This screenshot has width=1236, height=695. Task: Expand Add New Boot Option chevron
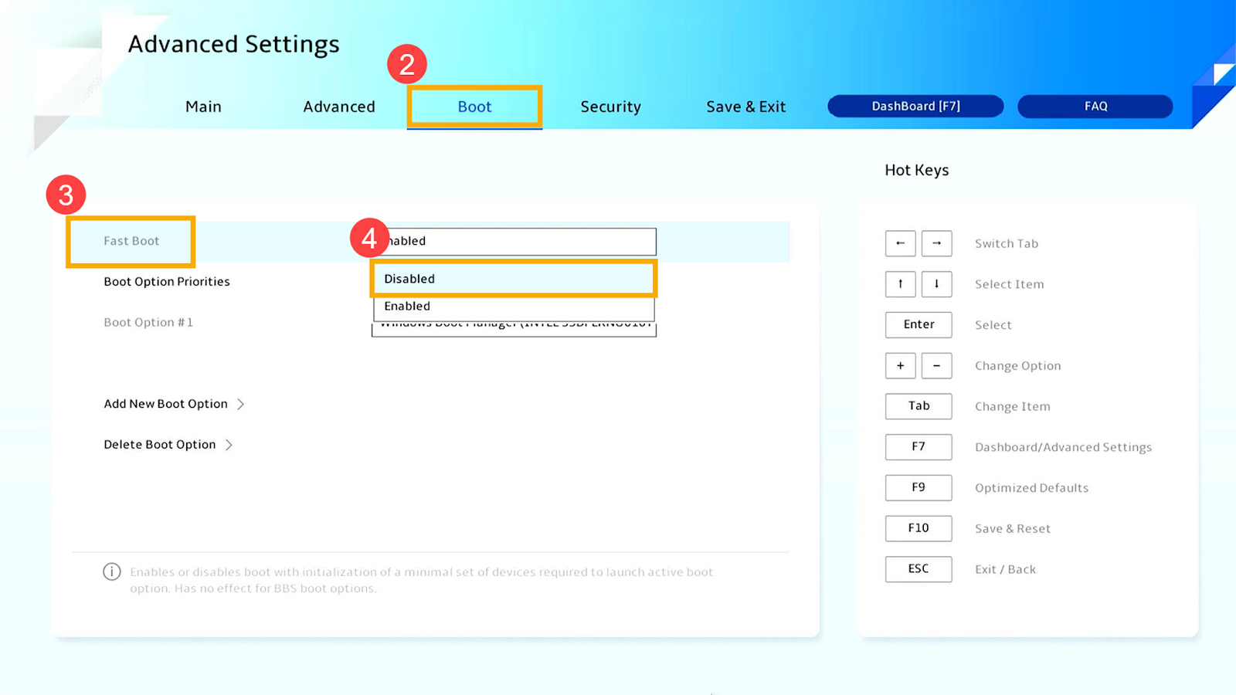[241, 404]
